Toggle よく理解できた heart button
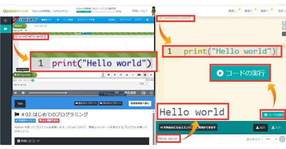Screen dimensions: 286x149 [49, 120]
